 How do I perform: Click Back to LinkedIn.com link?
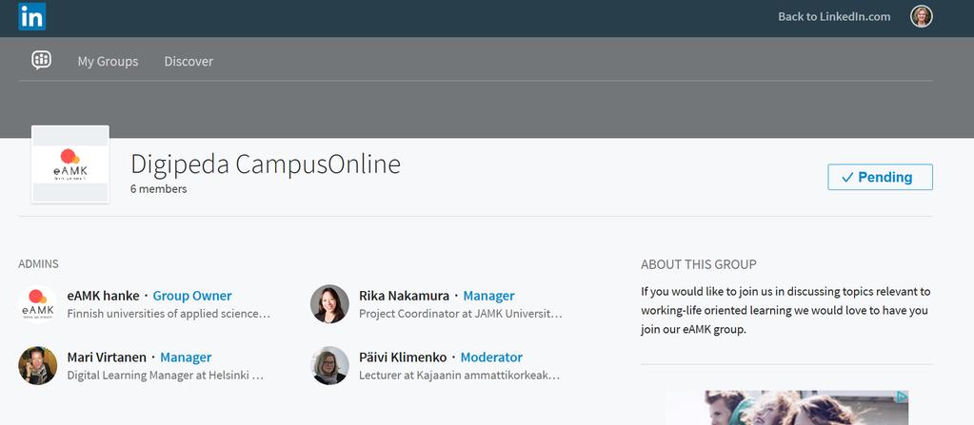point(834,16)
